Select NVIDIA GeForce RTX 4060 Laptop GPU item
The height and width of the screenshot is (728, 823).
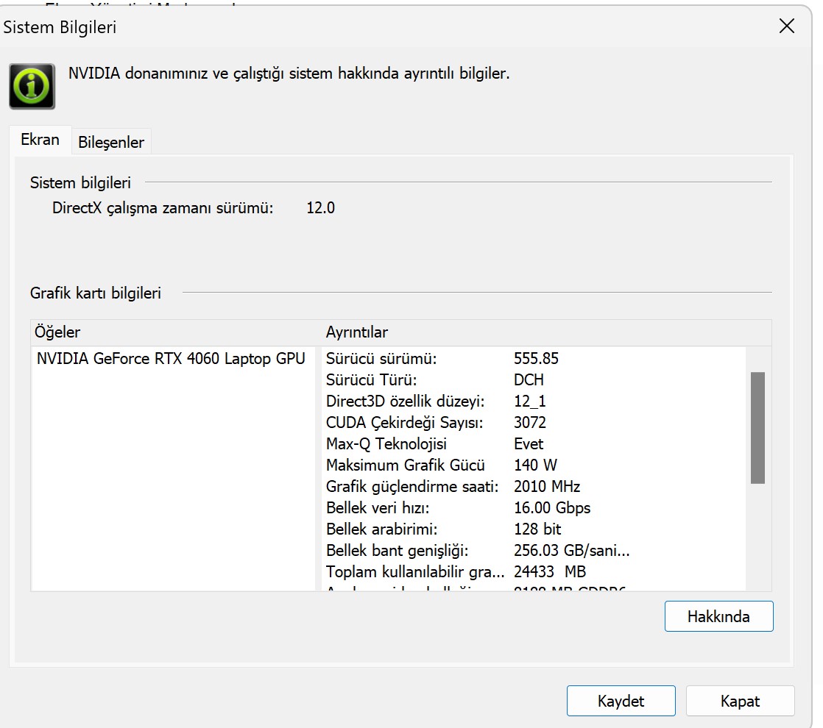(x=171, y=359)
